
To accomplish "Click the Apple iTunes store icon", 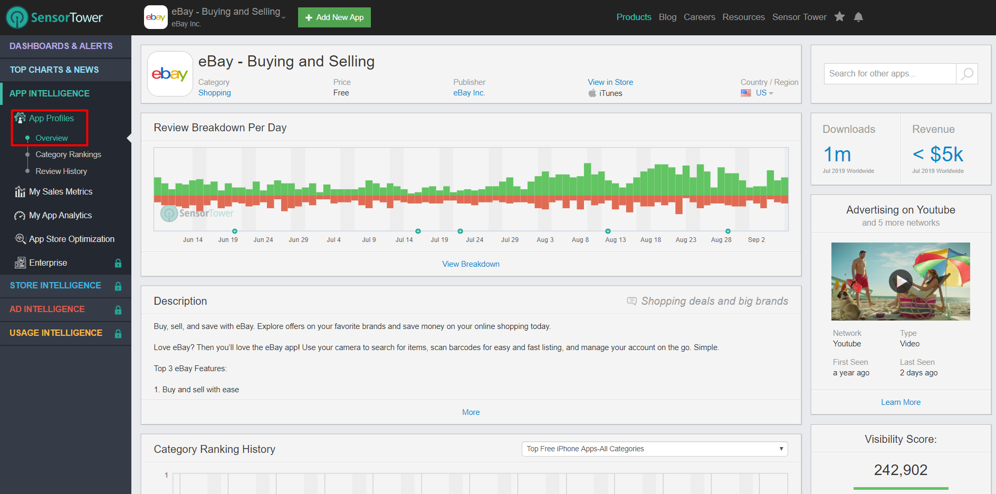I will [592, 93].
